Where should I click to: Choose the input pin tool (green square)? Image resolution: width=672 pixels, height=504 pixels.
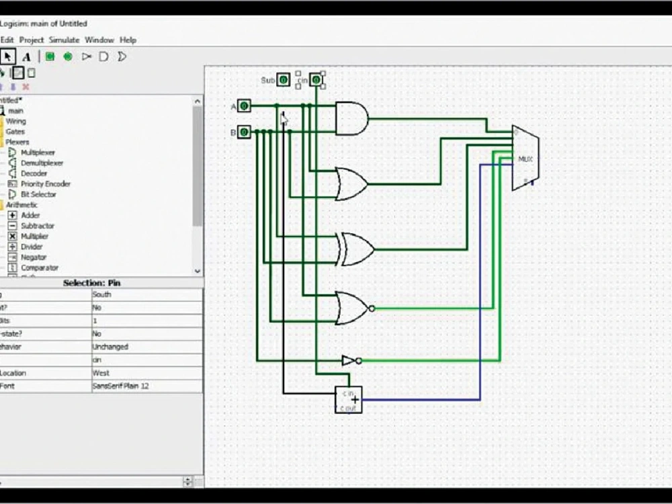point(50,56)
